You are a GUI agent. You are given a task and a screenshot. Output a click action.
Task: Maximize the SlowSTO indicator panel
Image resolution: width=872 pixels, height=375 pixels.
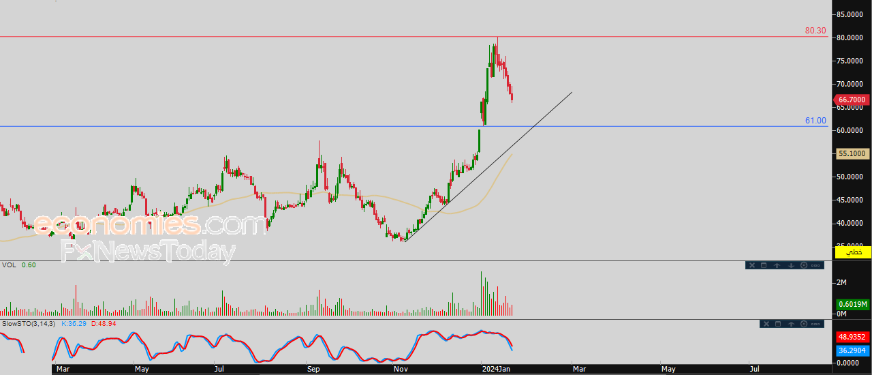click(778, 324)
